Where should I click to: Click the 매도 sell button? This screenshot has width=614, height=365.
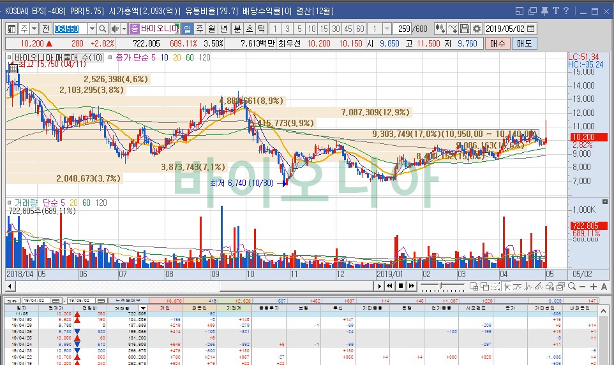pos(525,43)
